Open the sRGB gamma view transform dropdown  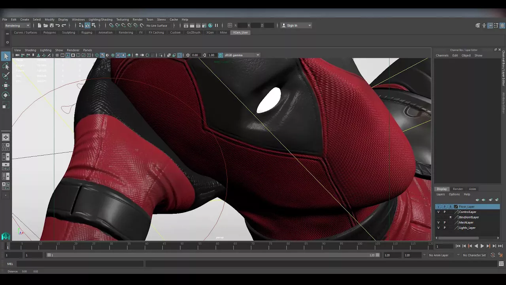pyautogui.click(x=242, y=55)
